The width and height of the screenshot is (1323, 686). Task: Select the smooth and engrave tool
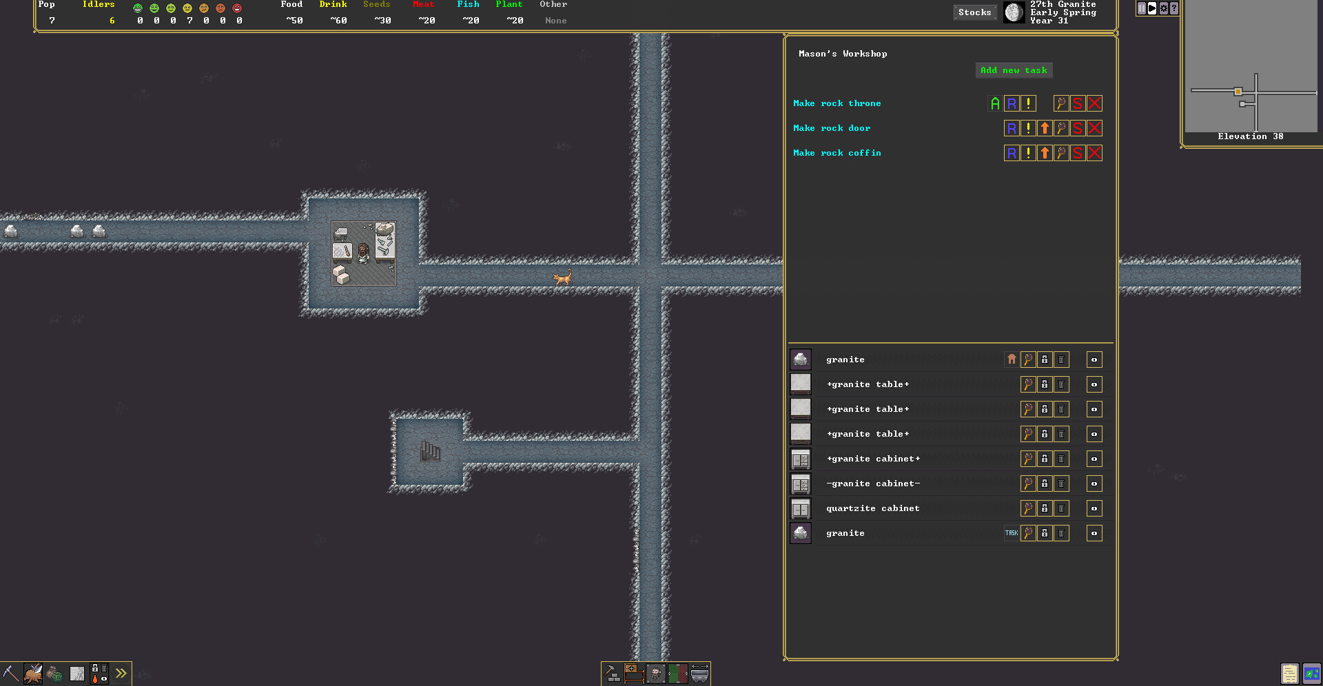77,673
